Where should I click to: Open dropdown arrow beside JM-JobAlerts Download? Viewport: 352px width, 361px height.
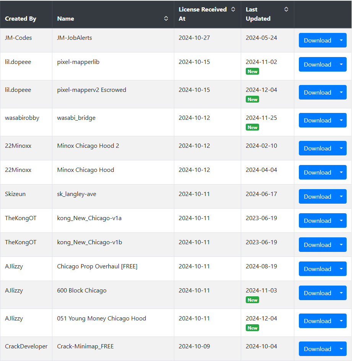[x=341, y=40]
